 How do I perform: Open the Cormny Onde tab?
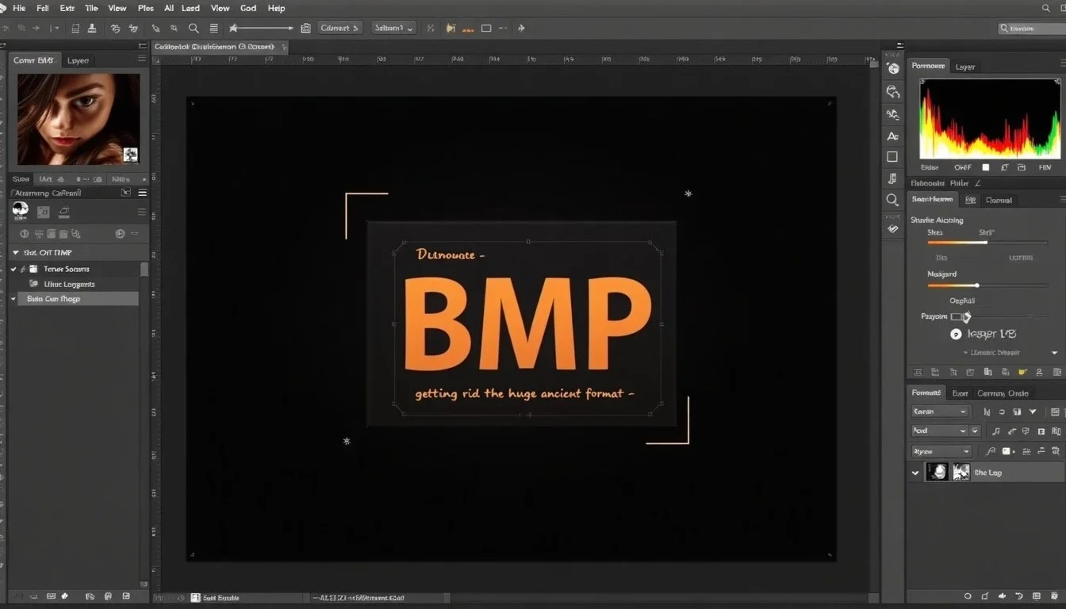(1003, 393)
